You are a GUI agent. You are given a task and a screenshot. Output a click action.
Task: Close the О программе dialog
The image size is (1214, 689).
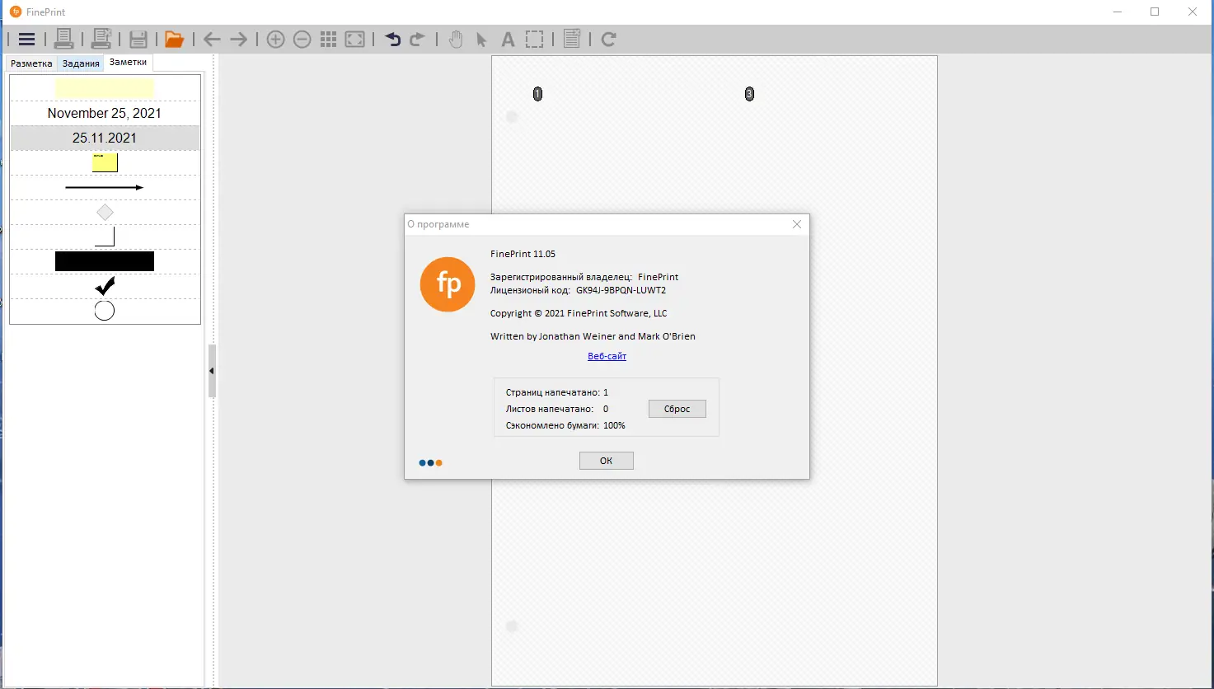(x=797, y=224)
